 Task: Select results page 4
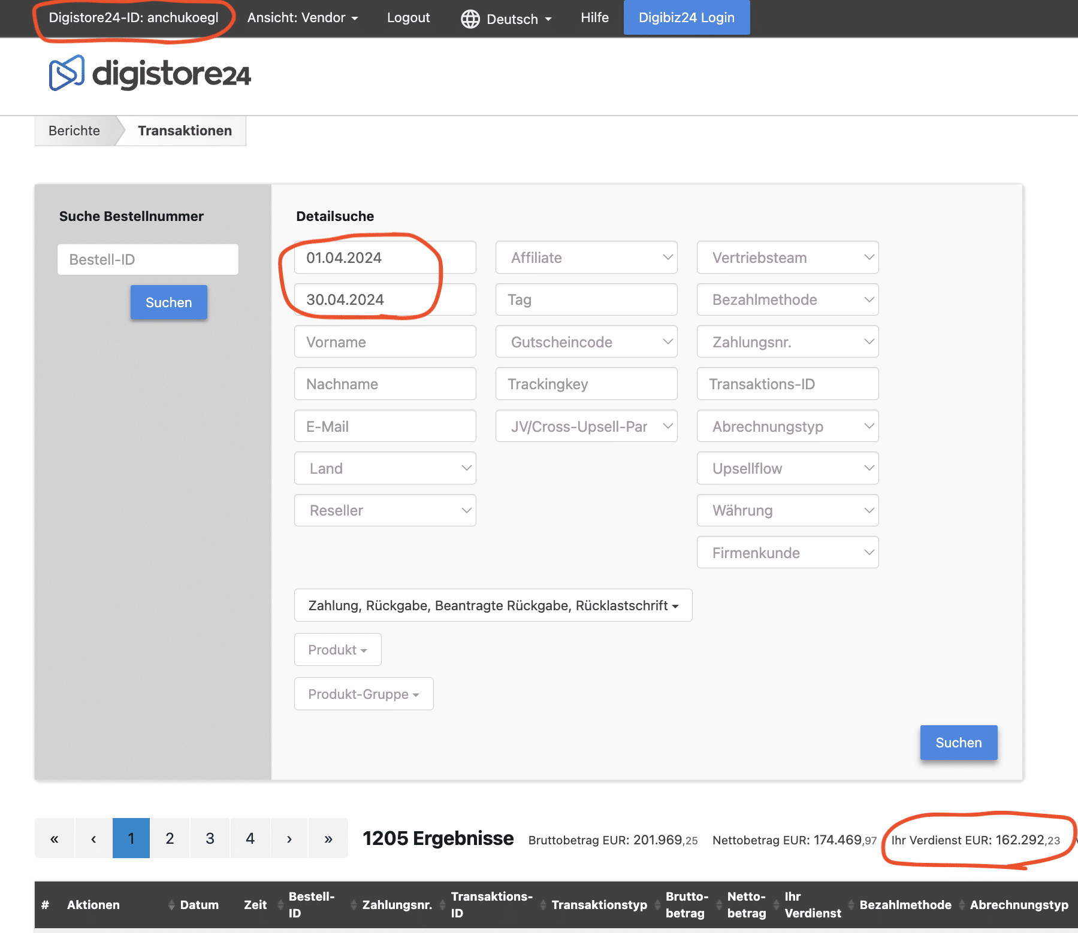pyautogui.click(x=250, y=838)
